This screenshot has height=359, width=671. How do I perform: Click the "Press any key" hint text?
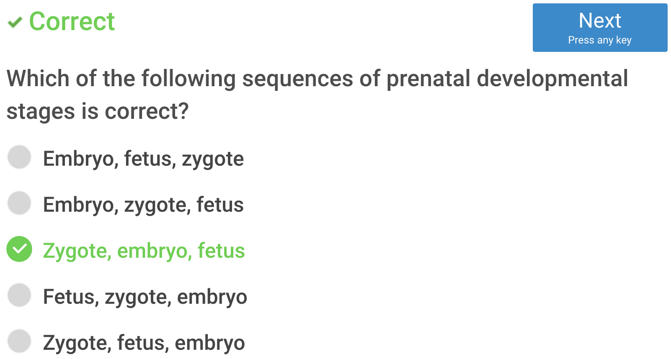tap(599, 40)
